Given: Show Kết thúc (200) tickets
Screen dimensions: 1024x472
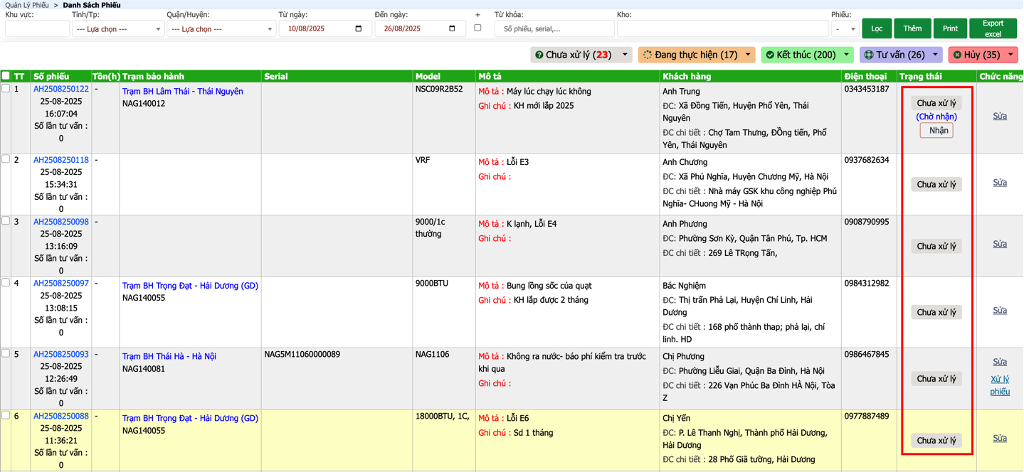Looking at the screenshot, I should pos(801,55).
